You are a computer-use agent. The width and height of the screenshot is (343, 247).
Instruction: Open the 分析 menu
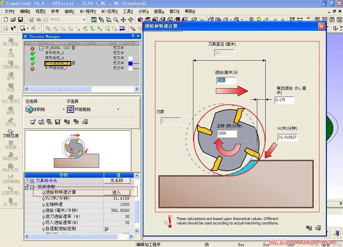tap(144, 11)
